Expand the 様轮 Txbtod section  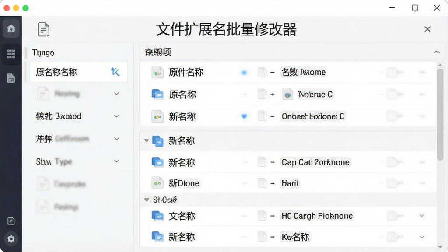(116, 116)
